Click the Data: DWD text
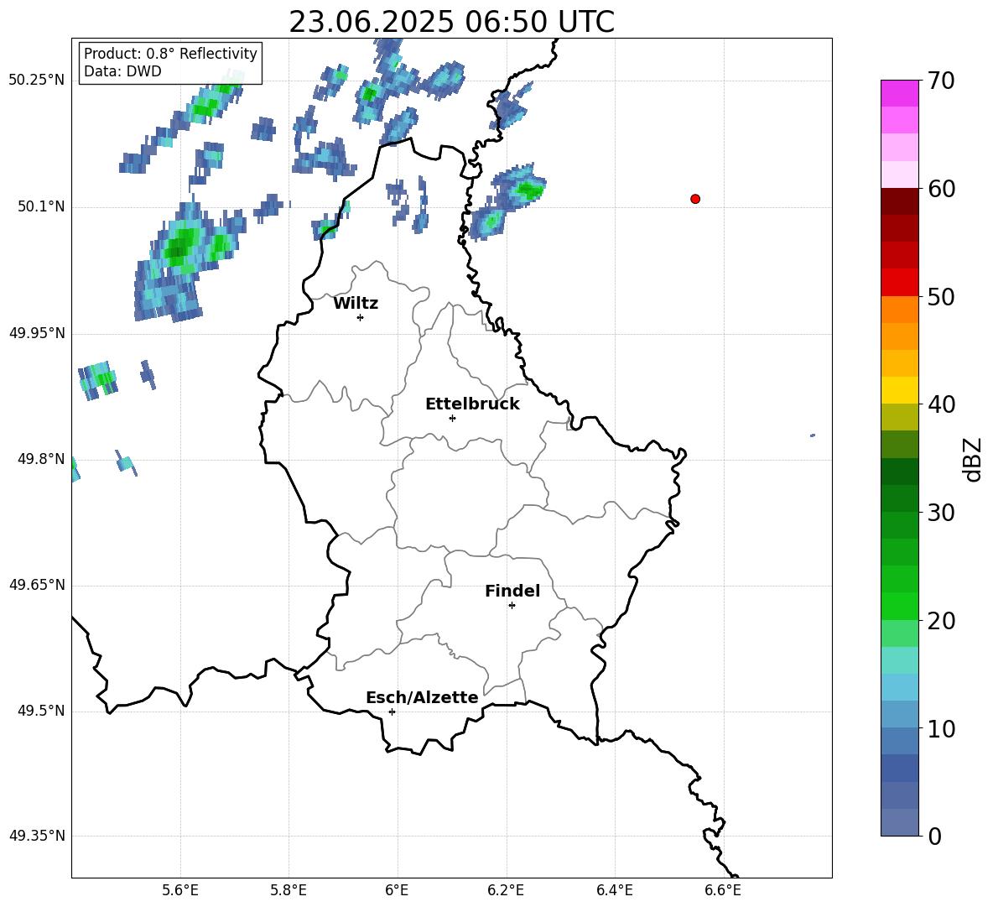Image resolution: width=993 pixels, height=907 pixels. coord(122,71)
